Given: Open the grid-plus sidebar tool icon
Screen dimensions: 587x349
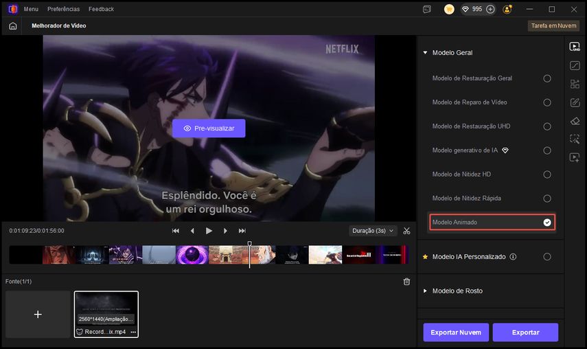Looking at the screenshot, I should pyautogui.click(x=575, y=84).
